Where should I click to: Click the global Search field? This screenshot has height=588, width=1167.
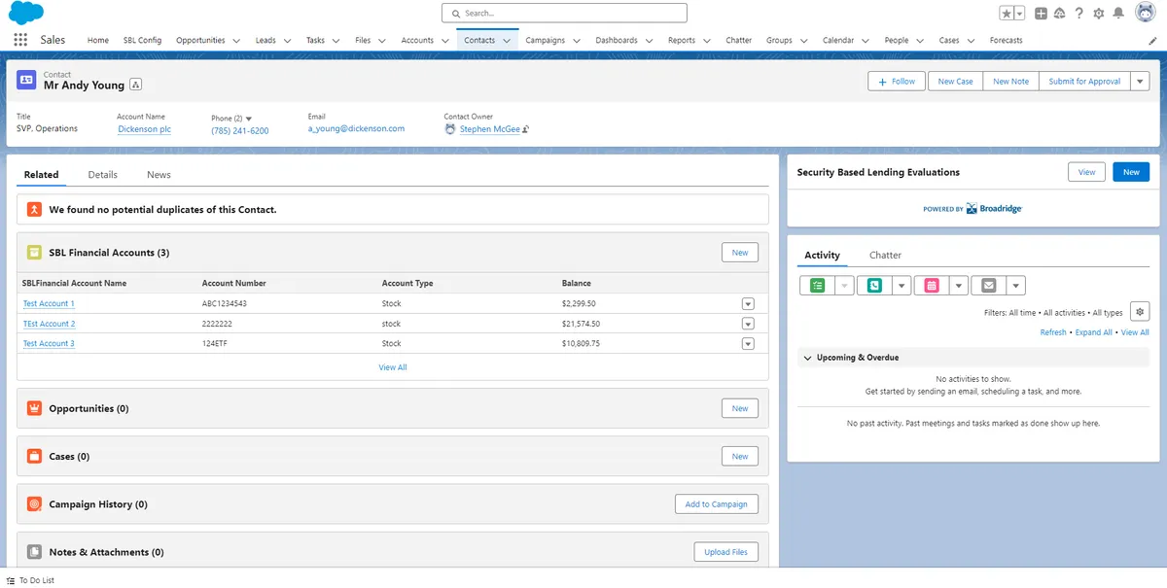coord(564,13)
